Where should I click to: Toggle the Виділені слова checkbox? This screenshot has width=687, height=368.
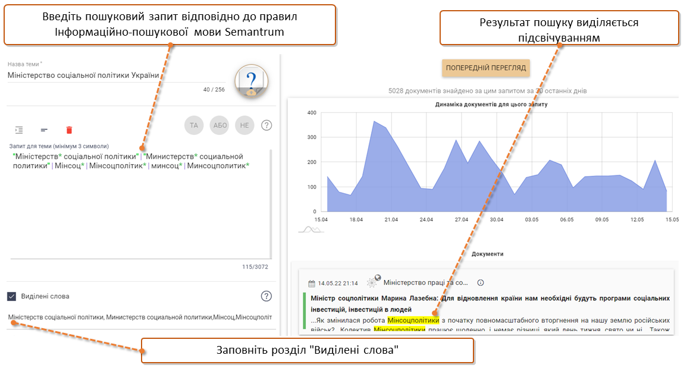12,296
